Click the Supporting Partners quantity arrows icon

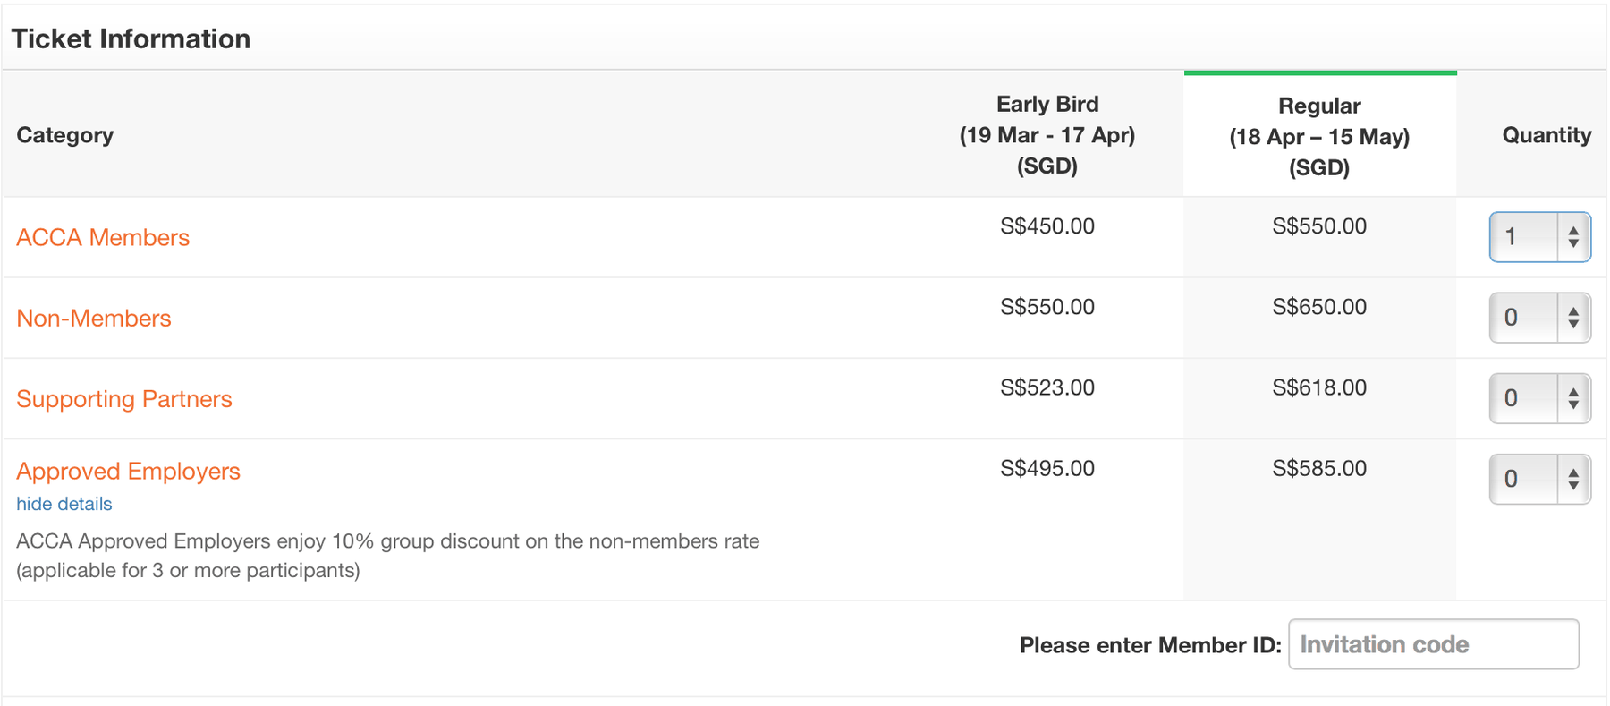1573,398
